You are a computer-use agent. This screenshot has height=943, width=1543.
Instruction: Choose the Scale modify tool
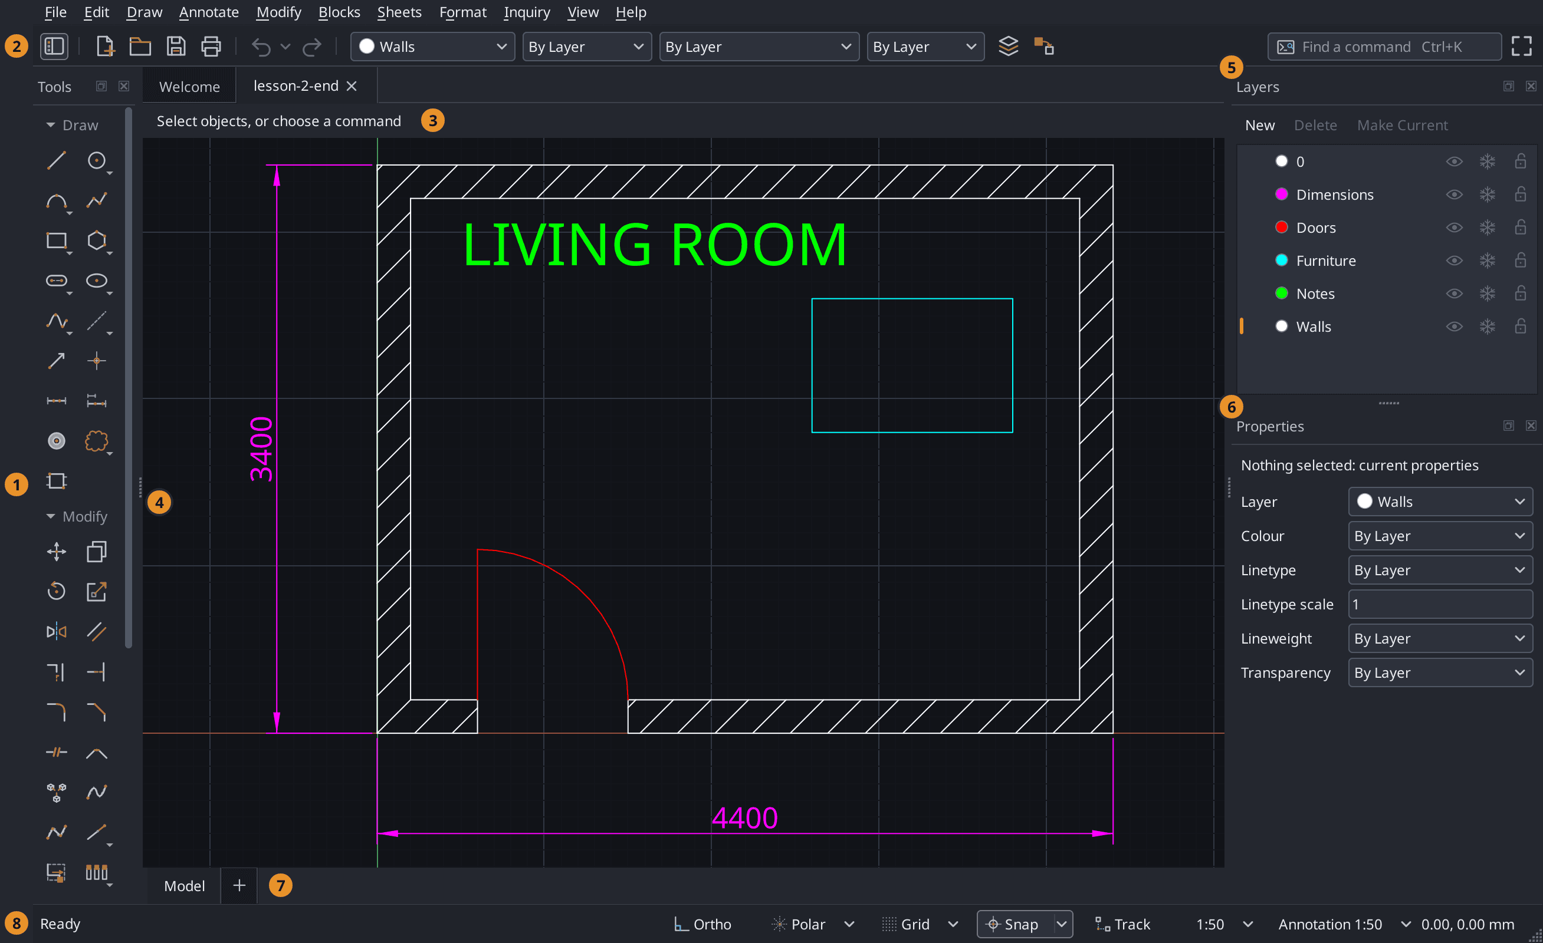97,592
